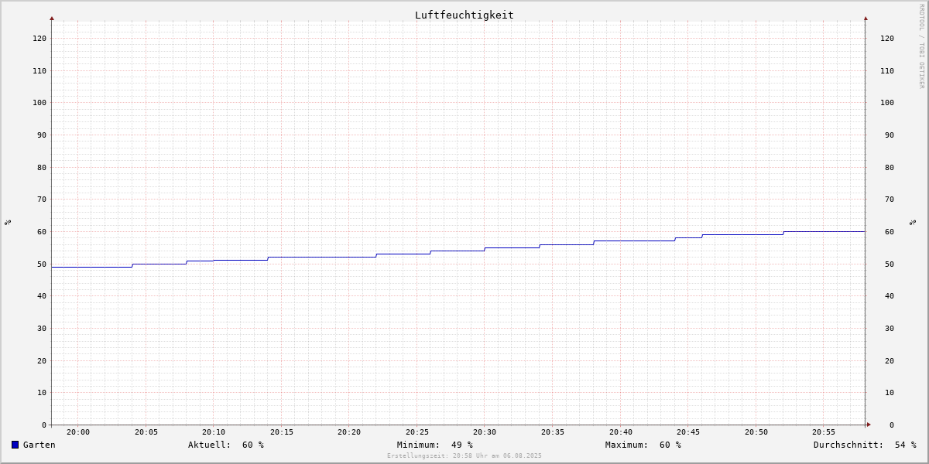Screen dimensions: 929x464
Task: Select the Garten legend label
Action: coord(39,445)
